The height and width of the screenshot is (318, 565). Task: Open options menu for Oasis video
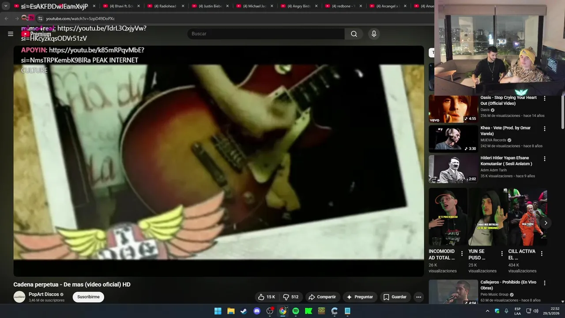(x=545, y=98)
